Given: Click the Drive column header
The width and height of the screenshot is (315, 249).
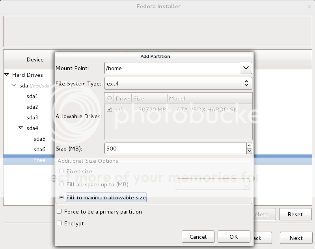Looking at the screenshot, I should [x=122, y=98].
